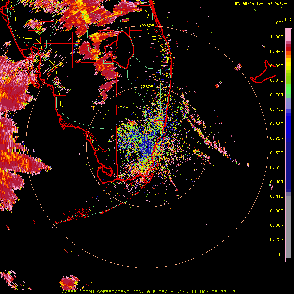Image resolution: width=294 pixels, height=294 pixels.
Task: Click the color scale value 0.680
Action: click(x=277, y=124)
